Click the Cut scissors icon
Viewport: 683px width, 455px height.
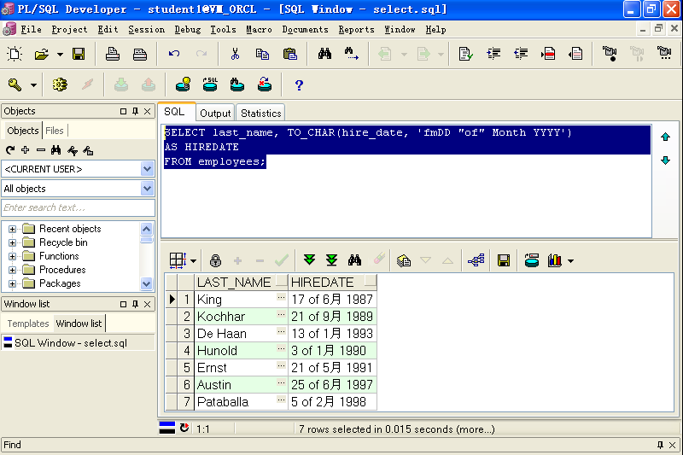(235, 54)
